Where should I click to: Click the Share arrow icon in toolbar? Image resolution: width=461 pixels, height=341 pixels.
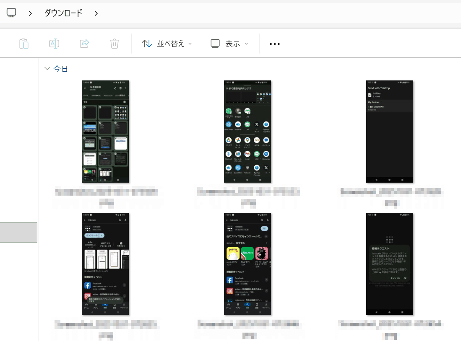84,44
